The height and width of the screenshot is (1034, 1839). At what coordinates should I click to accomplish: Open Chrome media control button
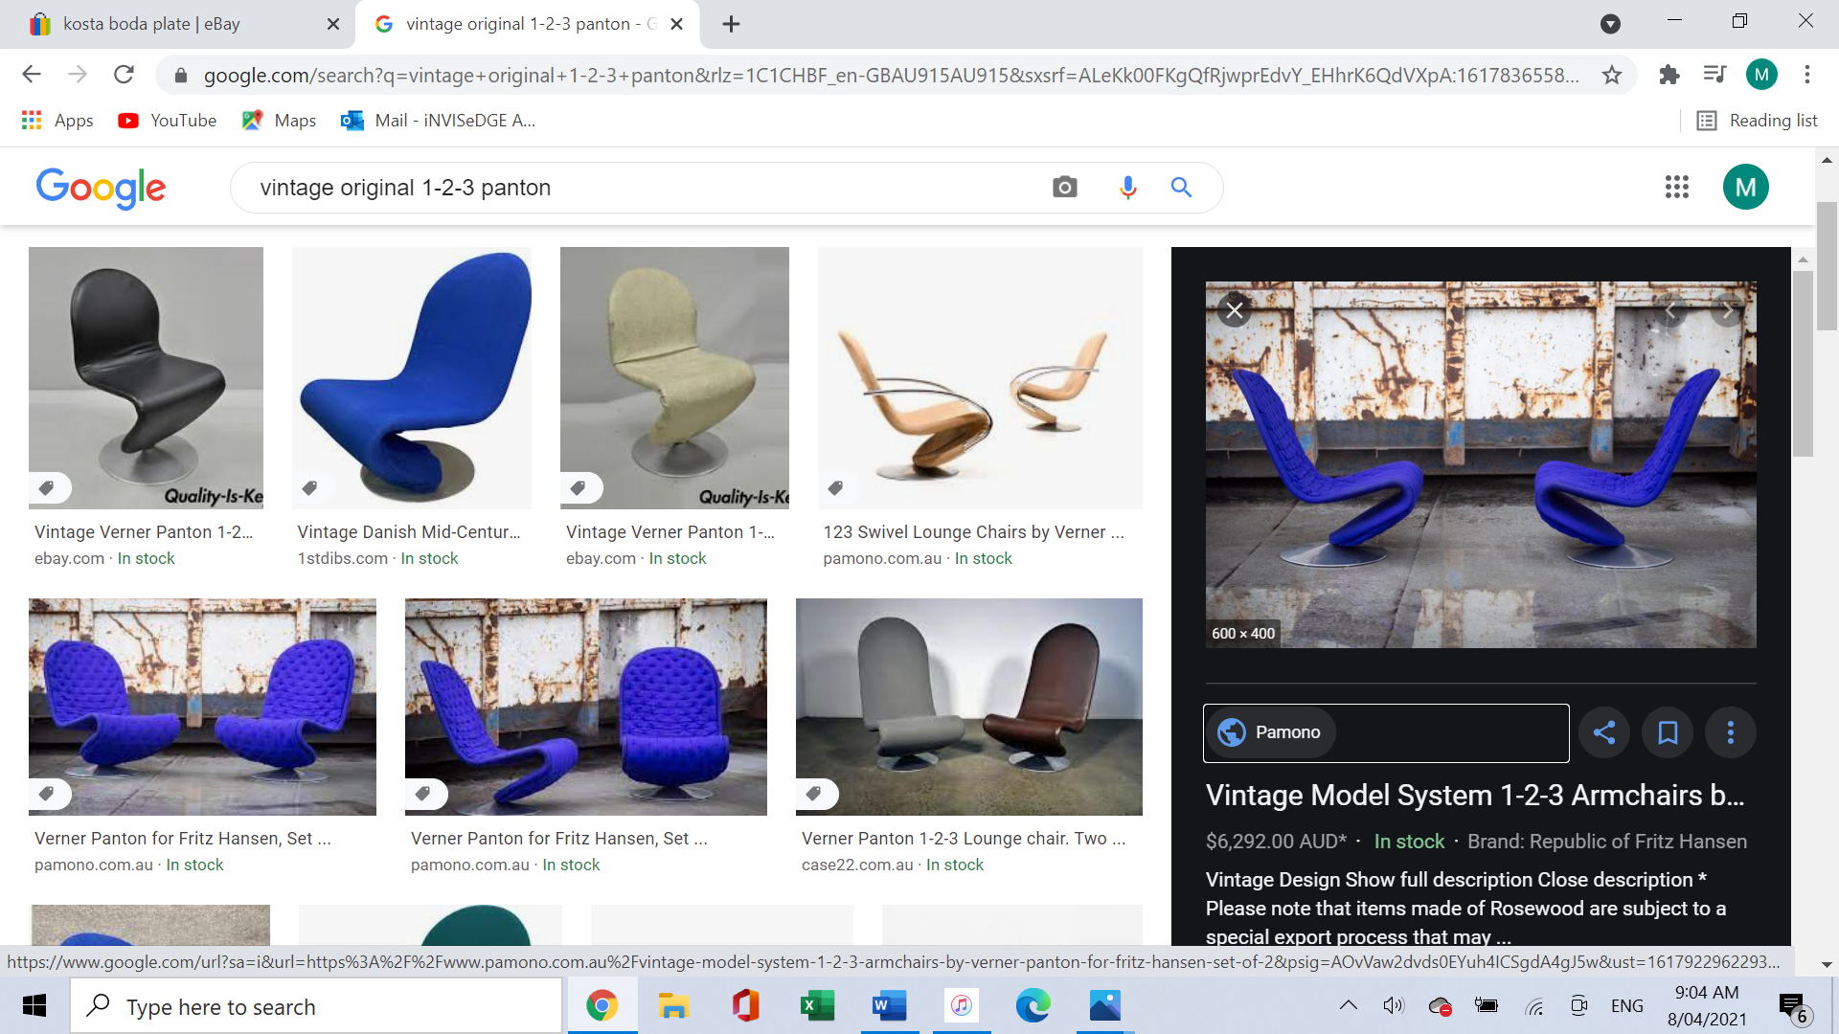pyautogui.click(x=1714, y=75)
